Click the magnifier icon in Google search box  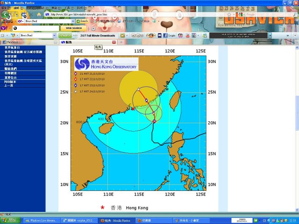tap(295, 14)
